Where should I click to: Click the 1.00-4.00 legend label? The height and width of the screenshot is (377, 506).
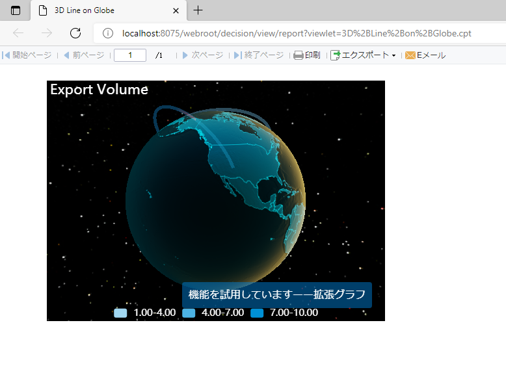click(155, 313)
